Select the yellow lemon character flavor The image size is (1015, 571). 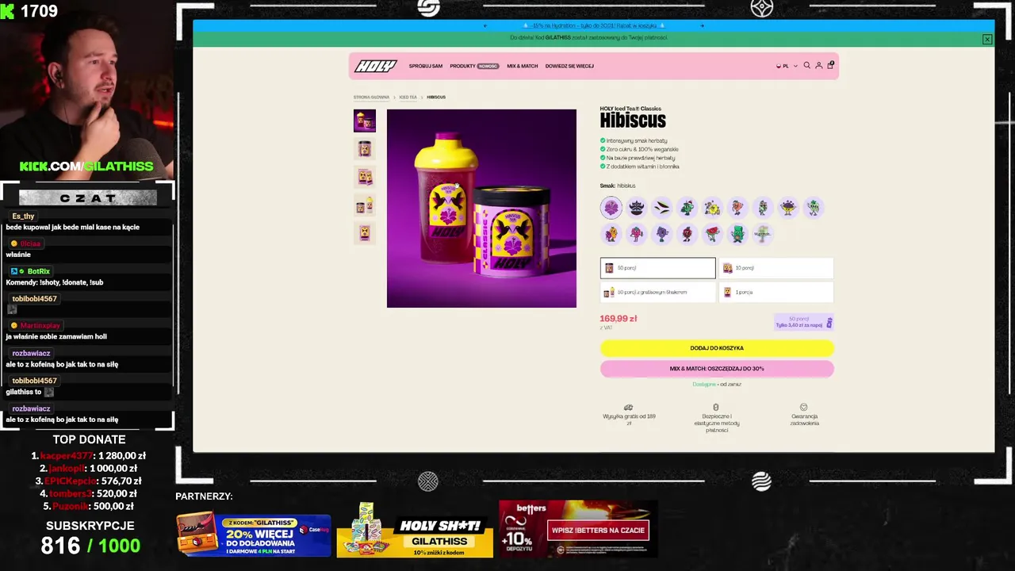coord(713,208)
